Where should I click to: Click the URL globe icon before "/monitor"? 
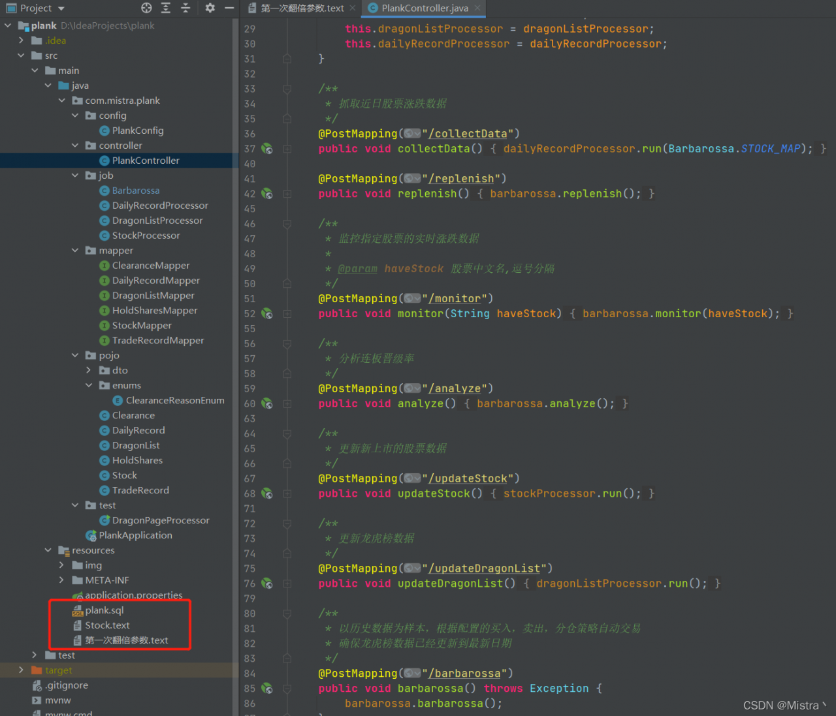(412, 299)
